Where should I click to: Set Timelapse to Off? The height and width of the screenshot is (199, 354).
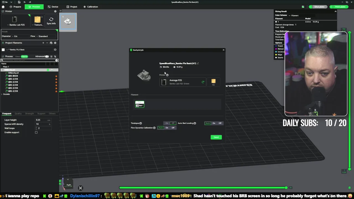173,123
